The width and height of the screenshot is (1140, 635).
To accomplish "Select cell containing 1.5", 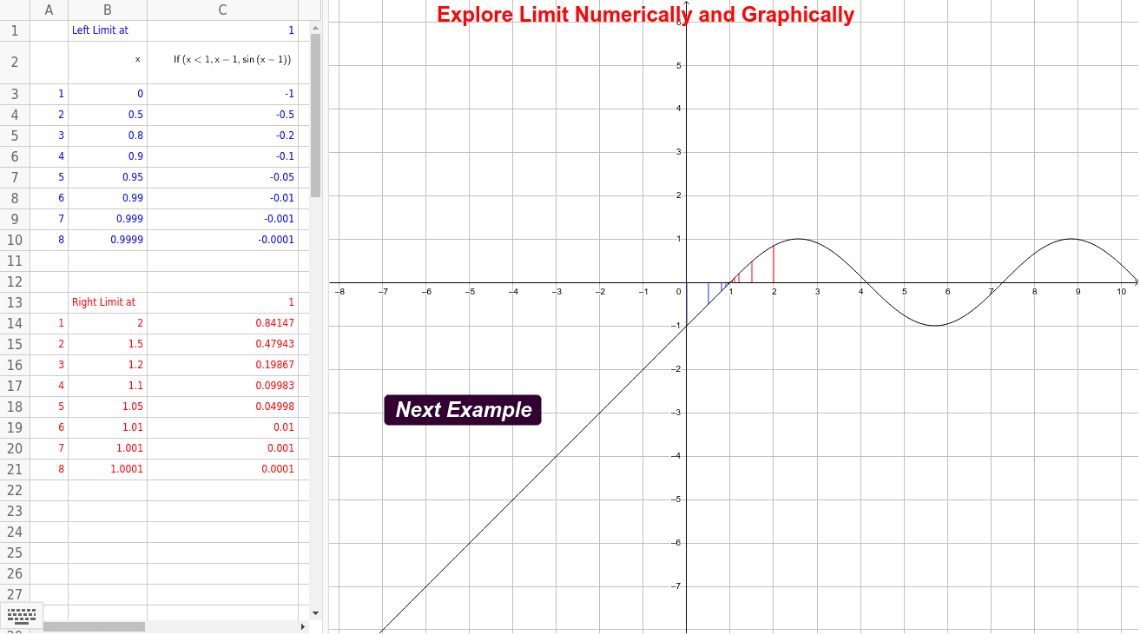I will pos(108,344).
